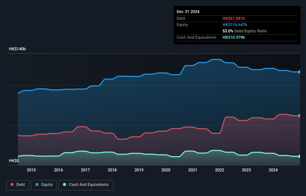Click the 2024 x-axis label
Screen dimensions: 306x196
pos(273,170)
